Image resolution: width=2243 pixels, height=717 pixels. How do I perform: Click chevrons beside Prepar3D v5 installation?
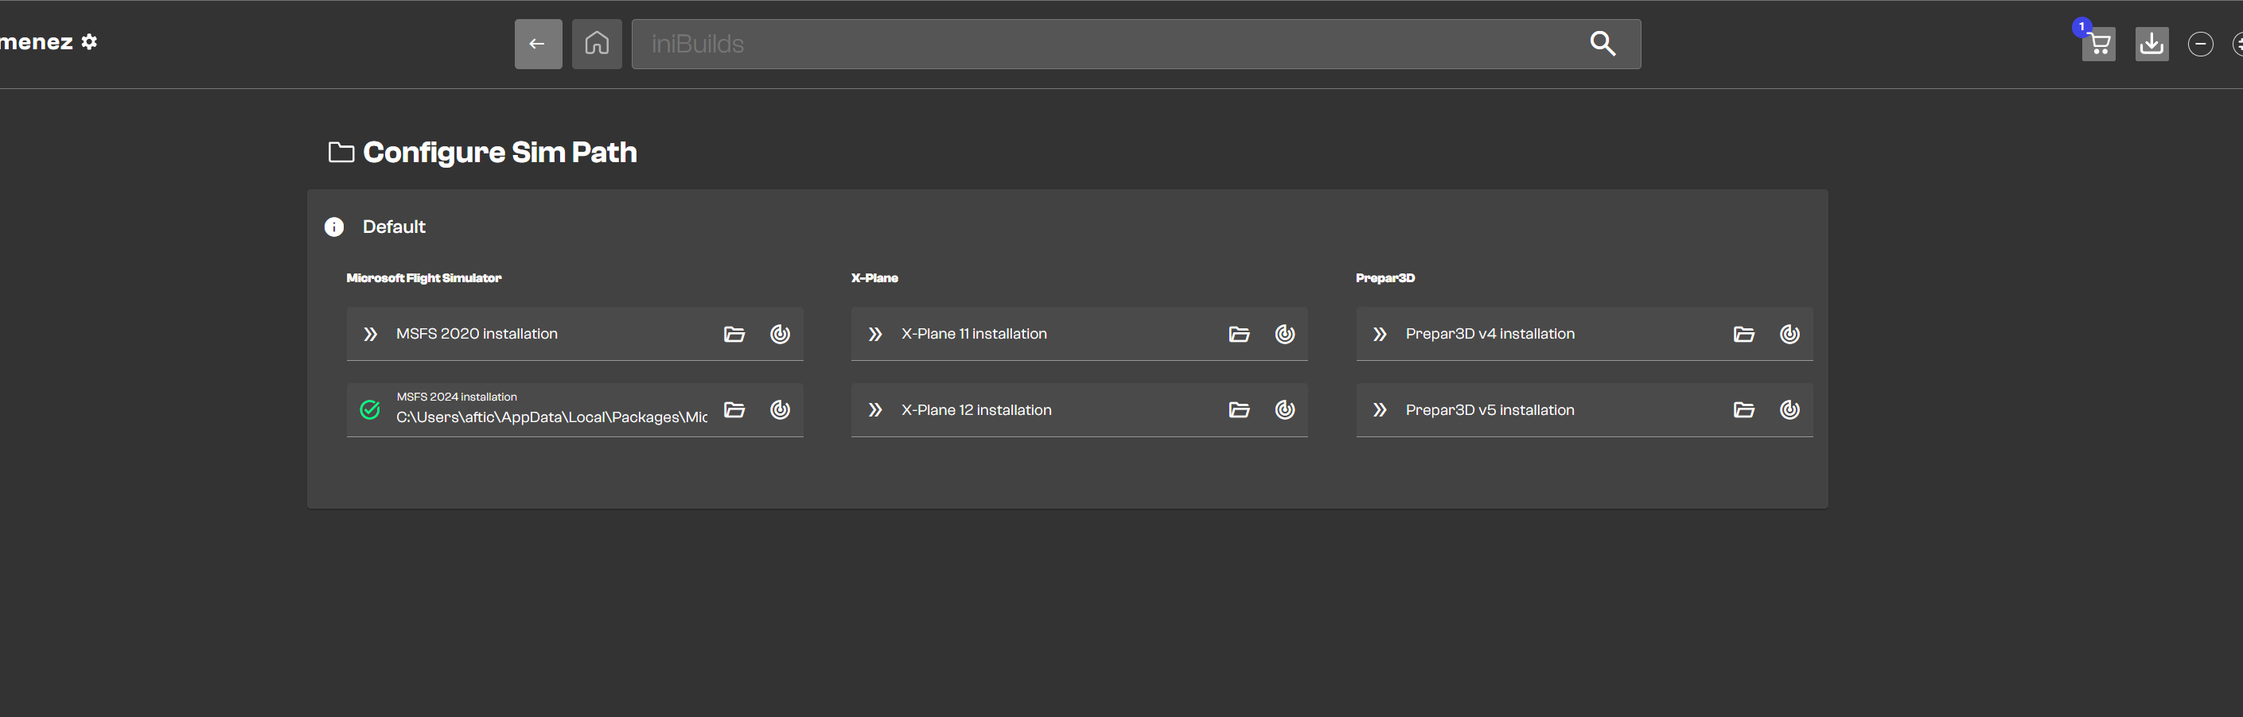(x=1380, y=410)
